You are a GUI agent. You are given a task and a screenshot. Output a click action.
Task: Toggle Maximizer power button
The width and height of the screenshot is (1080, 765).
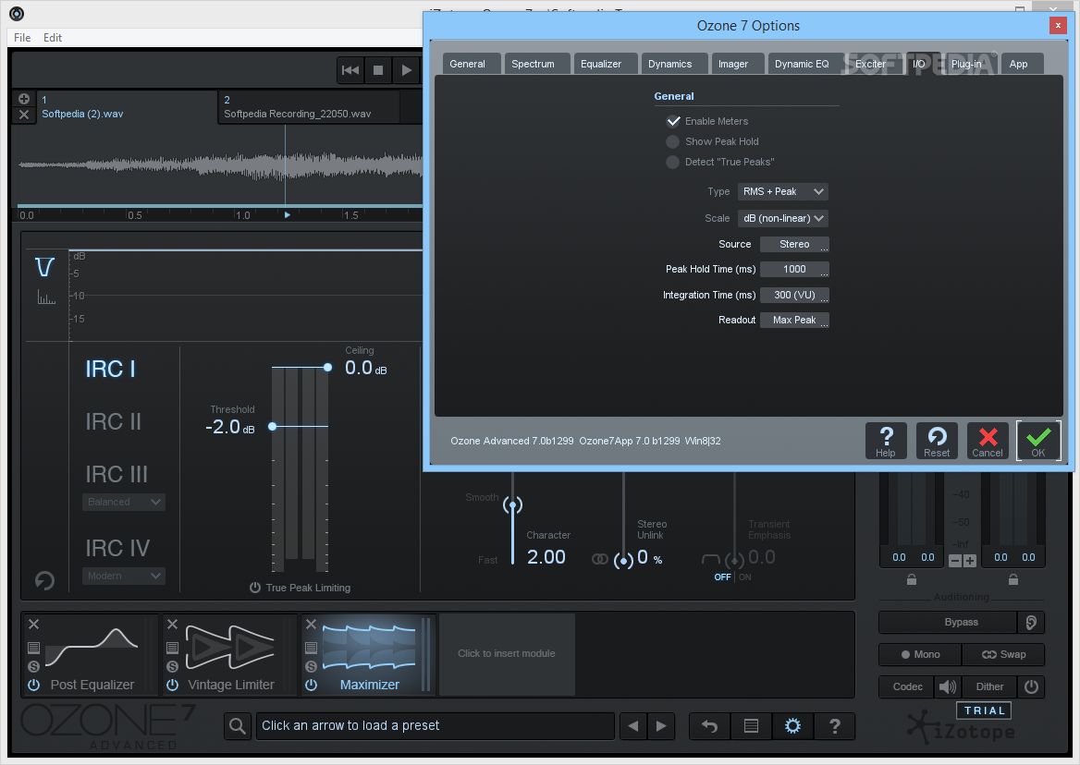312,685
